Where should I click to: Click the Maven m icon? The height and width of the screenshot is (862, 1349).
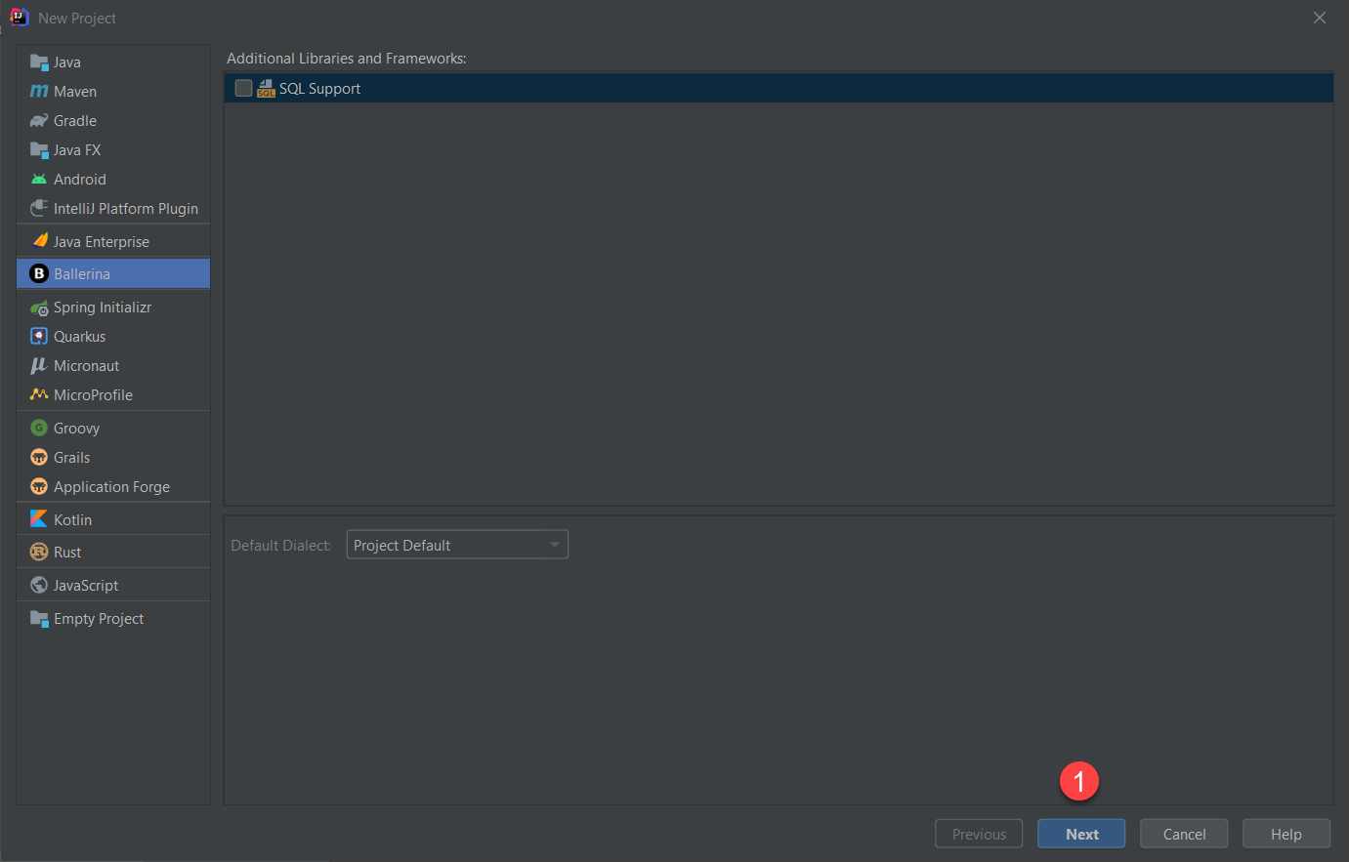pyautogui.click(x=39, y=92)
